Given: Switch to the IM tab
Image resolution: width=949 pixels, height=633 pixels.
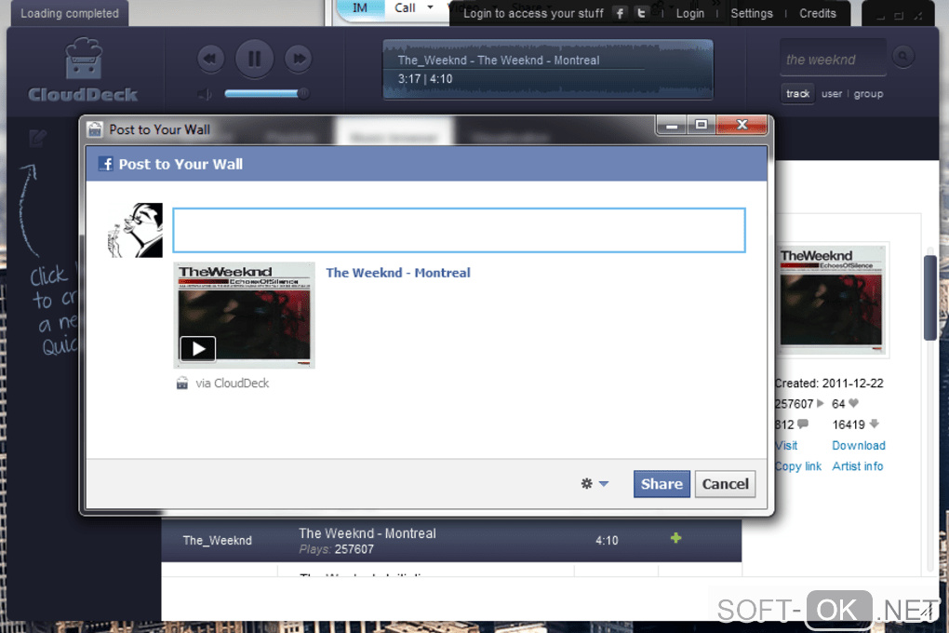Looking at the screenshot, I should [x=360, y=7].
